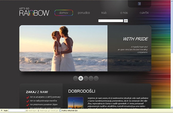Click the Let's Go Rainbow logo
The width and height of the screenshot is (173, 113).
(x=34, y=12)
